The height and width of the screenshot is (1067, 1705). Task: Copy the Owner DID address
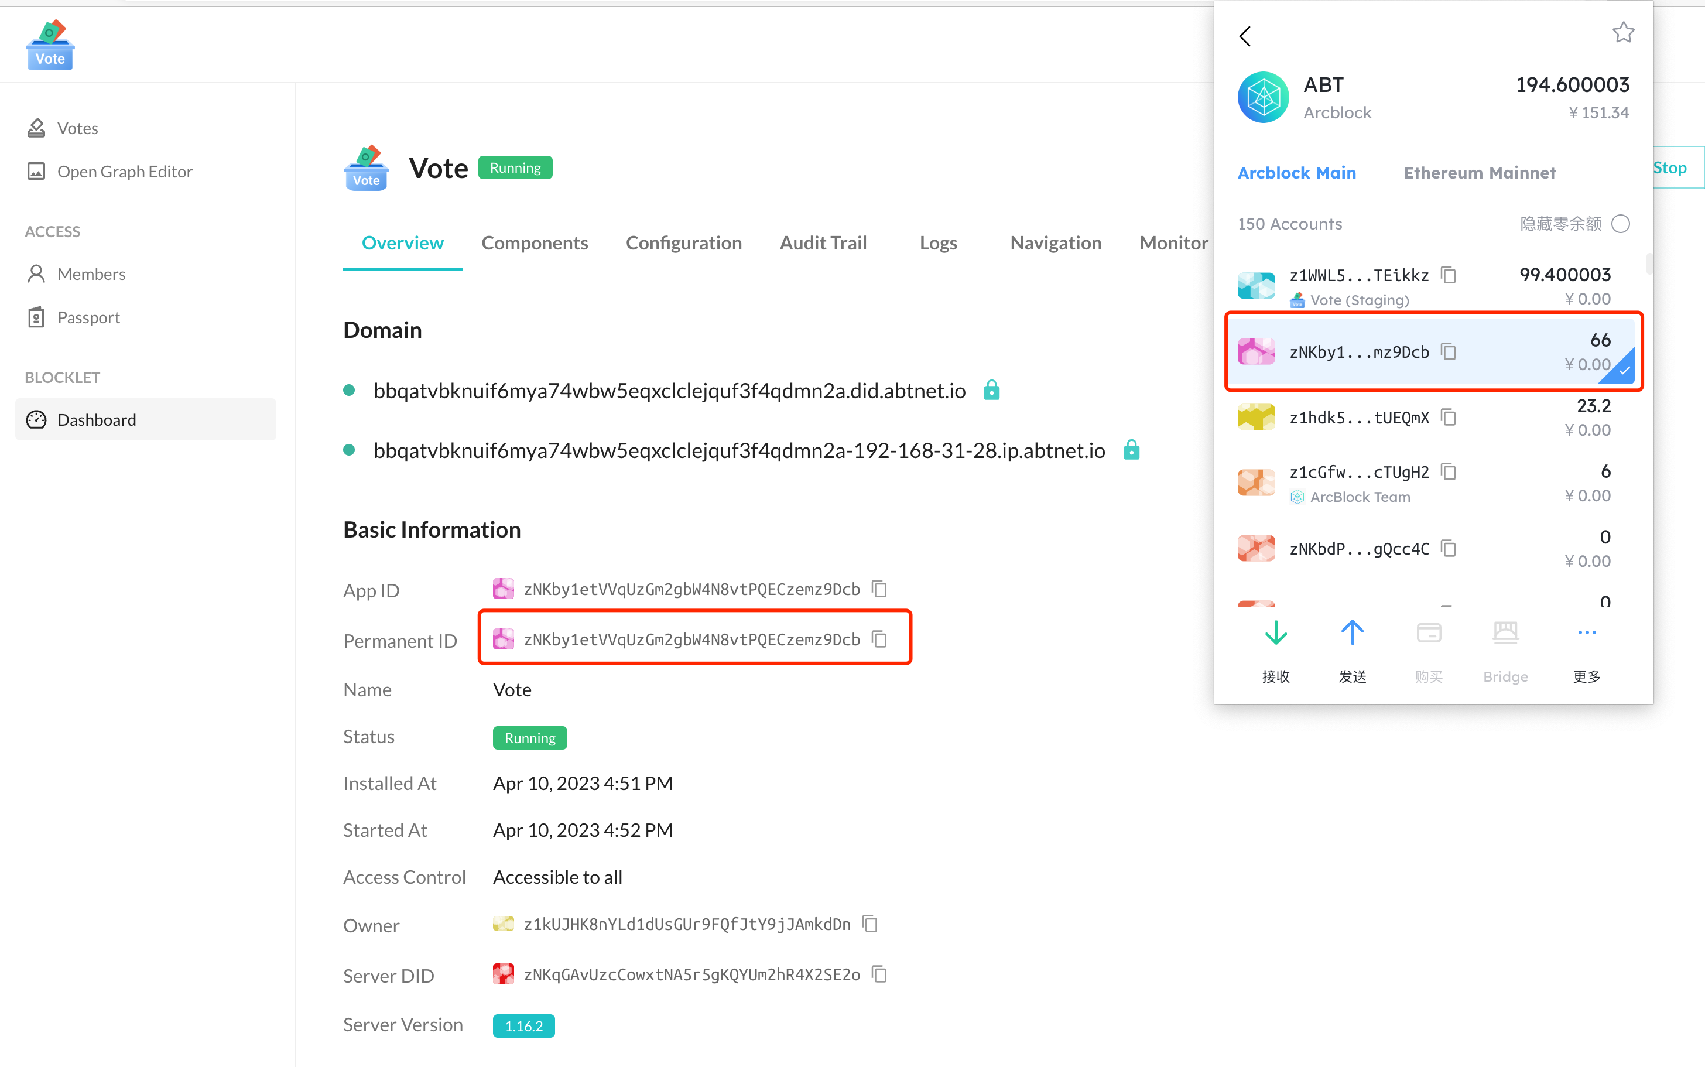coord(870,925)
